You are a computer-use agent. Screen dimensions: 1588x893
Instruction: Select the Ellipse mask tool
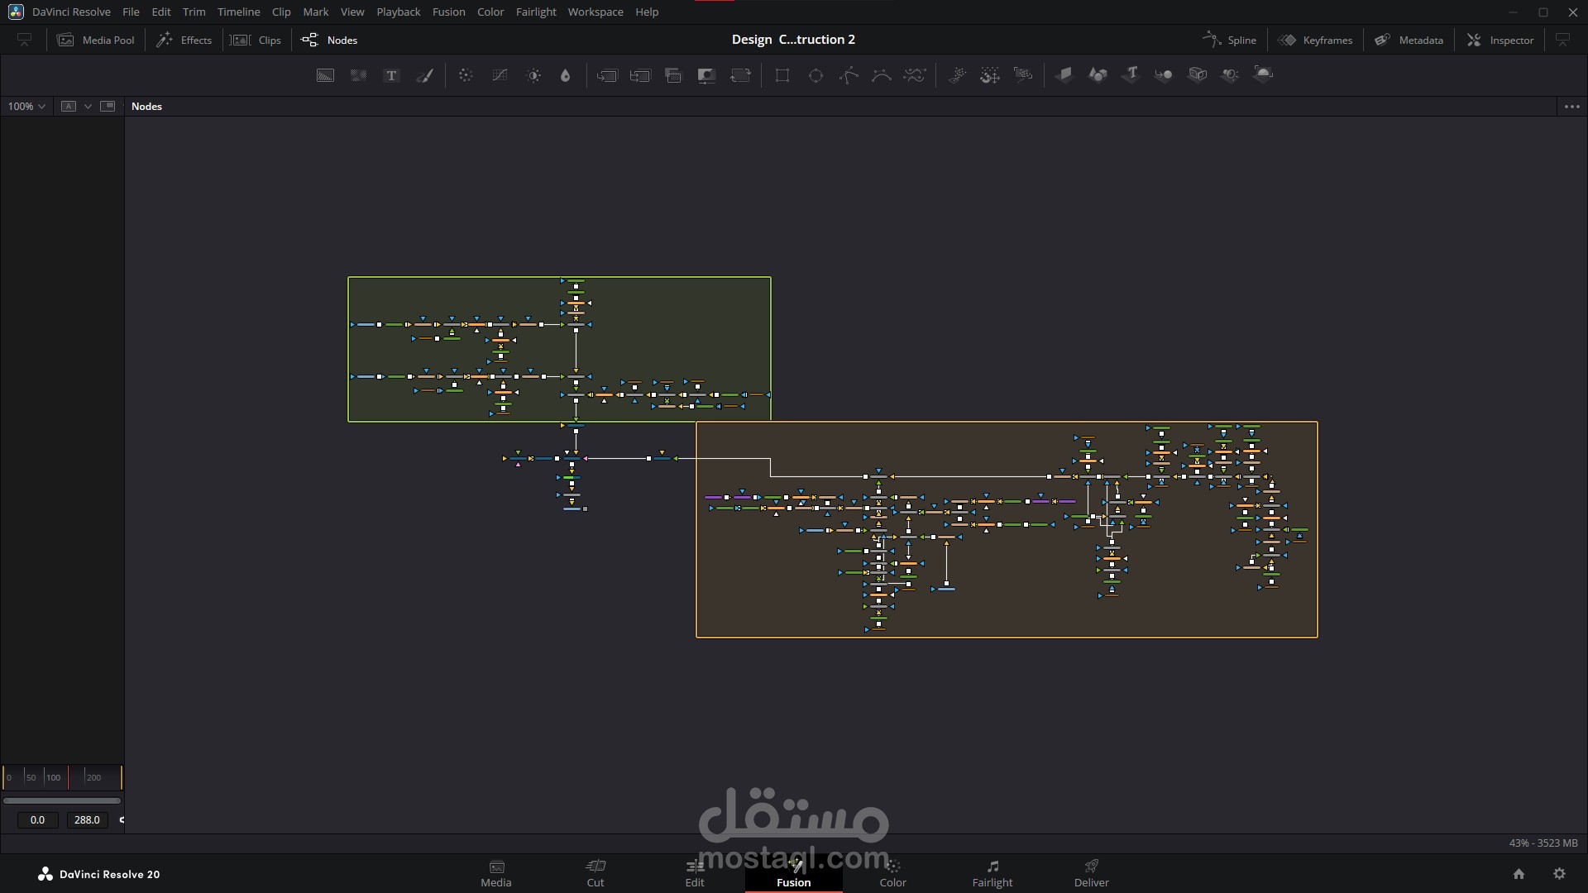tap(816, 75)
